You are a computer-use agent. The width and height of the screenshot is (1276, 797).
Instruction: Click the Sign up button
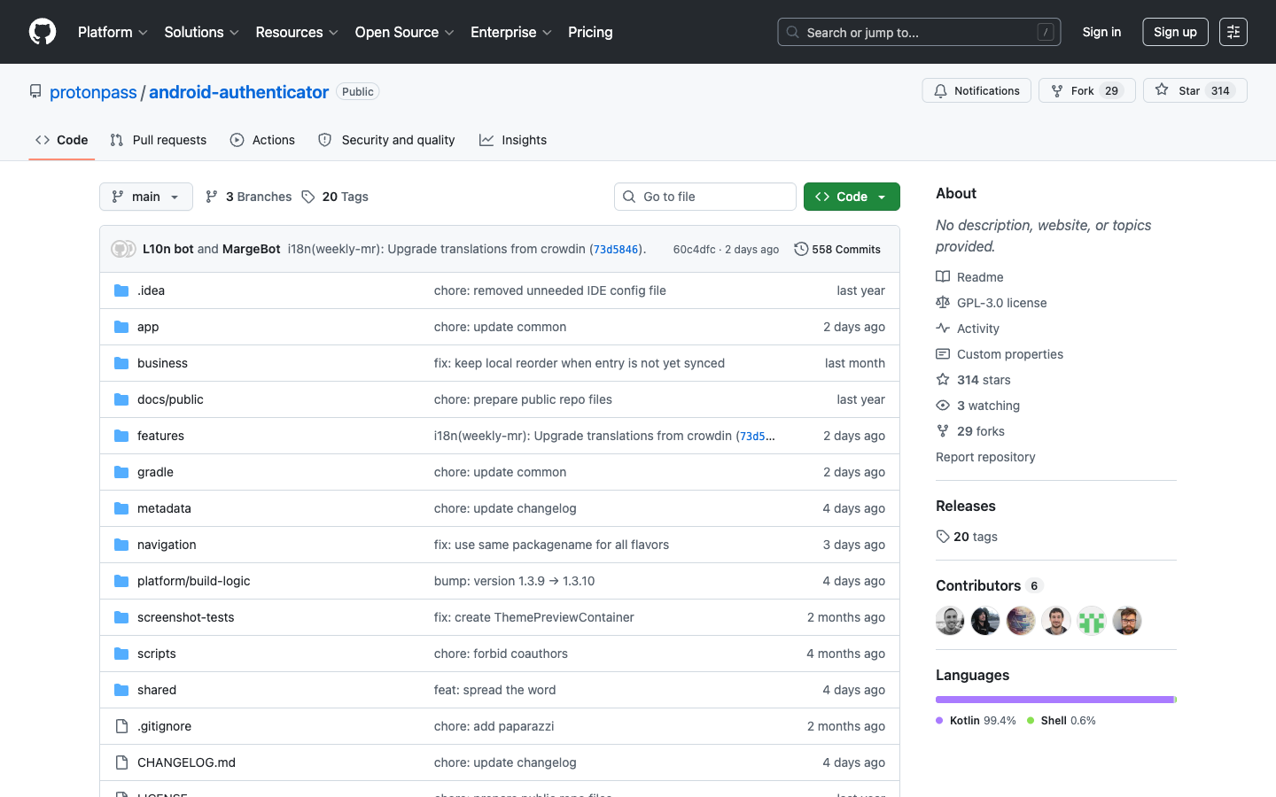(1175, 32)
